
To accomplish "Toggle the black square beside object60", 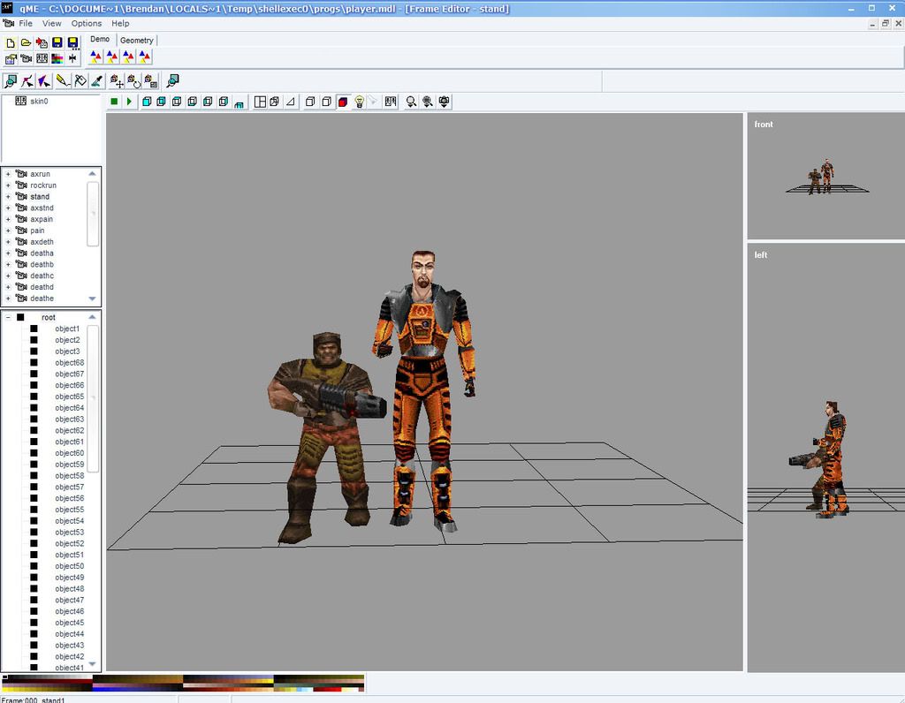I will 34,453.
